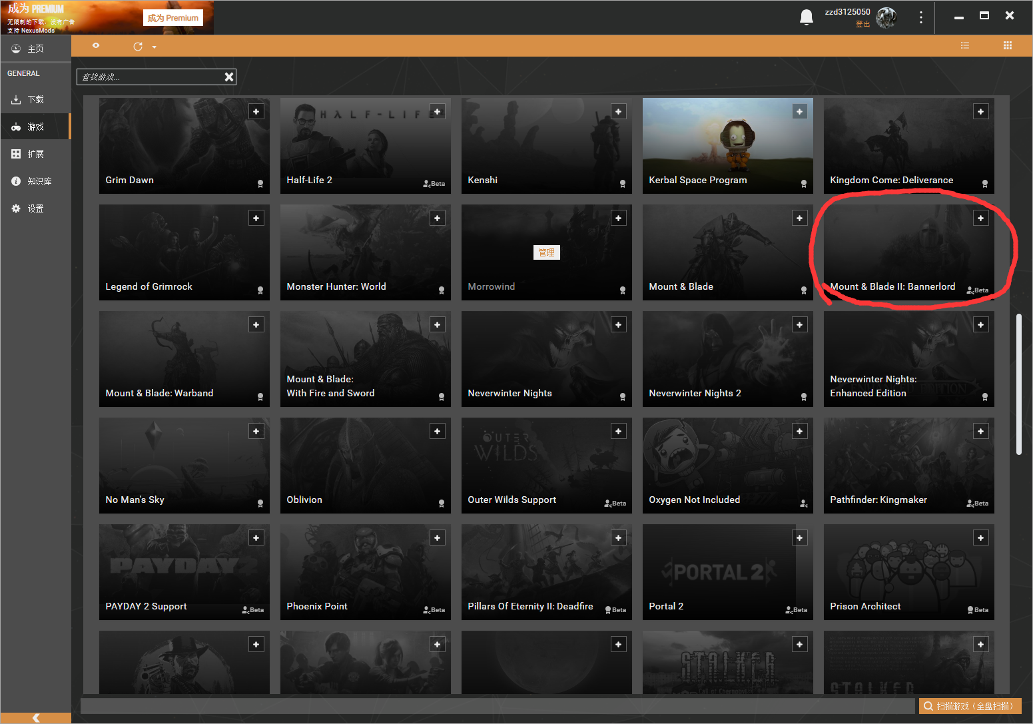Open the 下载 downloads page
The width and height of the screenshot is (1033, 724).
click(35, 99)
